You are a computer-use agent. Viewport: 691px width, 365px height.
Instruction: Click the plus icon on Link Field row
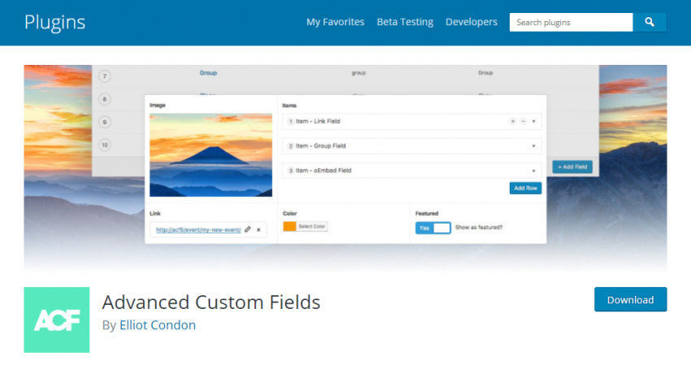point(513,121)
